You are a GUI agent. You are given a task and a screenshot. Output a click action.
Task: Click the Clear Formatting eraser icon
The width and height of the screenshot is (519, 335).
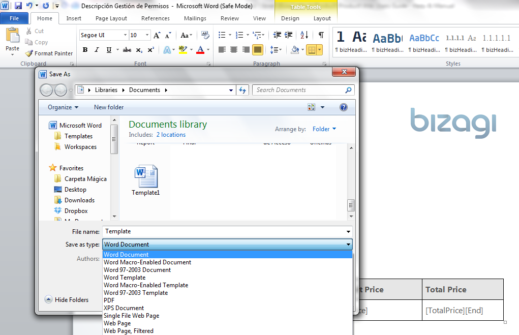click(x=205, y=35)
